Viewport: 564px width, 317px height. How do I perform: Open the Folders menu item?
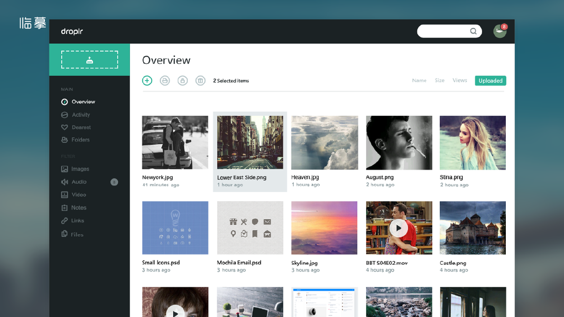[x=80, y=140]
